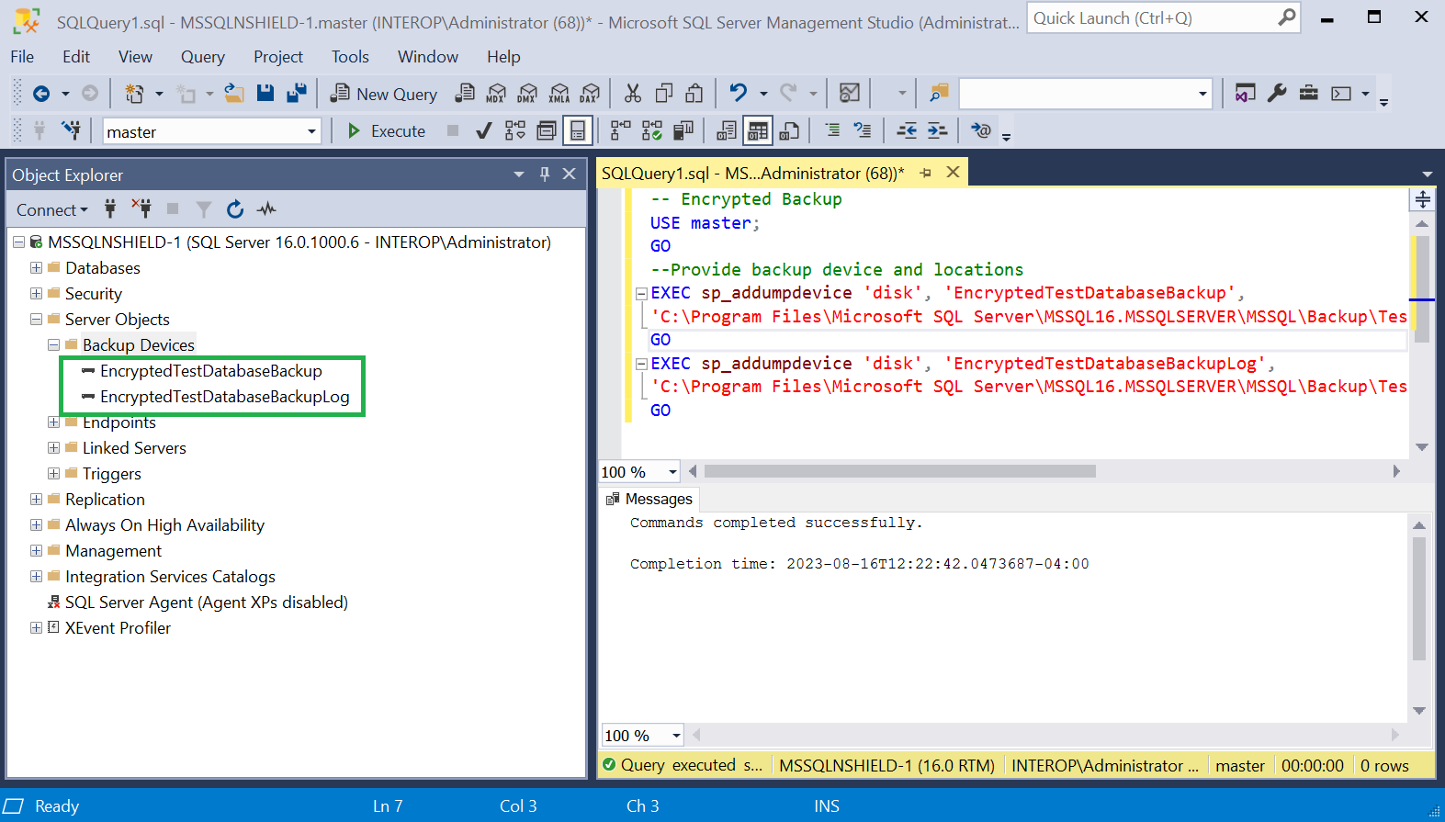Open the Tools menu

click(x=350, y=57)
